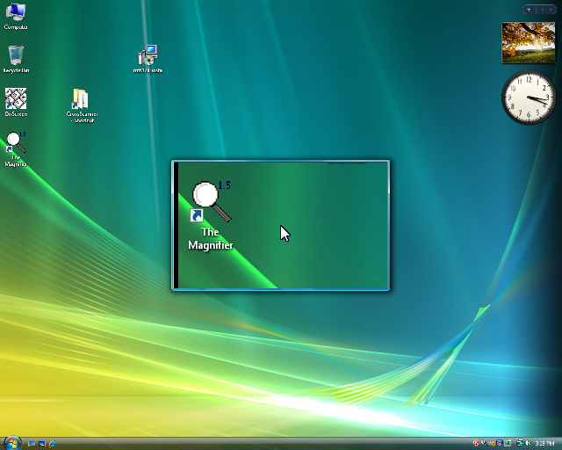The height and width of the screenshot is (450, 562).
Task: Click the analog clock sidebar gadget
Action: (x=529, y=98)
